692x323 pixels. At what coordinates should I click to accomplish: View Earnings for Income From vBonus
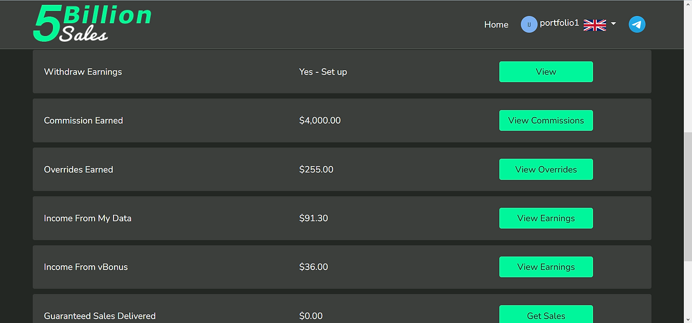(x=546, y=267)
